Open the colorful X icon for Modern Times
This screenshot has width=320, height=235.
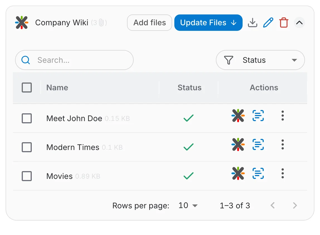click(238, 144)
